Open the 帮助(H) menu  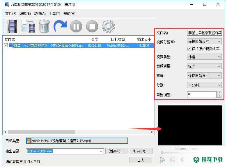tap(69, 14)
